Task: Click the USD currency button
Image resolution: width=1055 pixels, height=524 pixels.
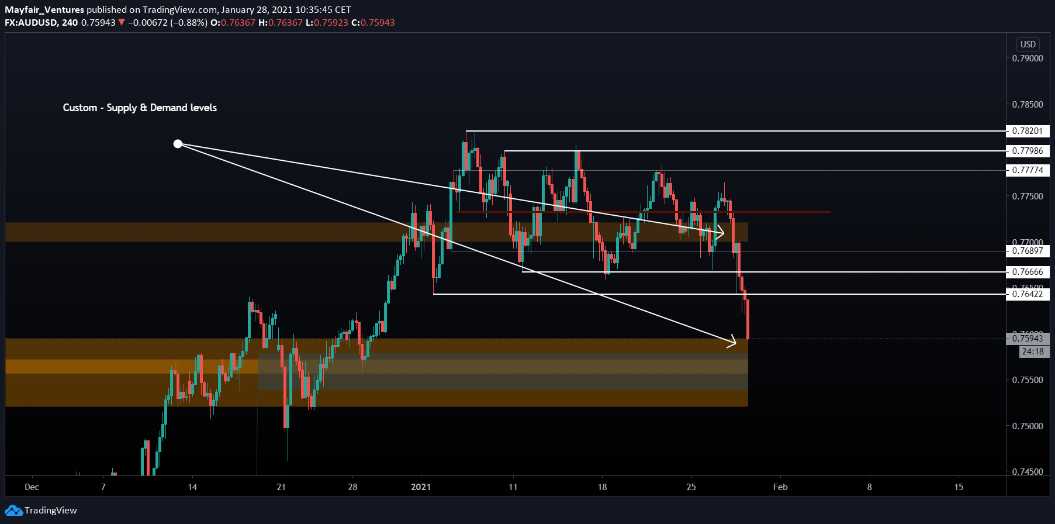Action: click(x=1028, y=44)
